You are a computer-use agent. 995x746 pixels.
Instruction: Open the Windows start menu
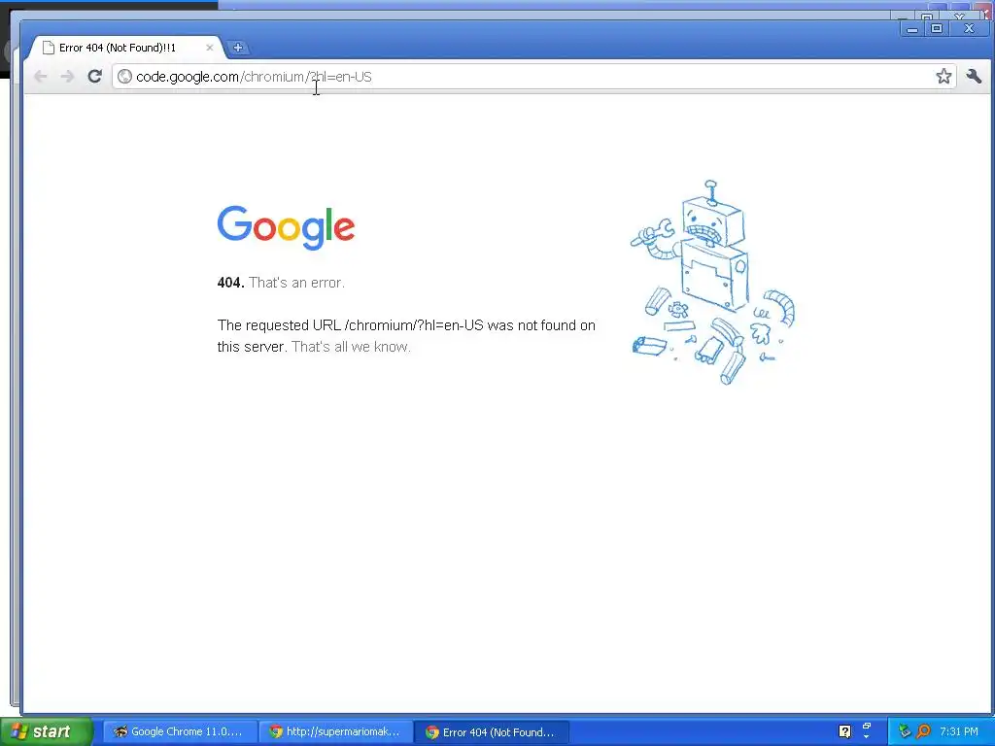[x=47, y=731]
